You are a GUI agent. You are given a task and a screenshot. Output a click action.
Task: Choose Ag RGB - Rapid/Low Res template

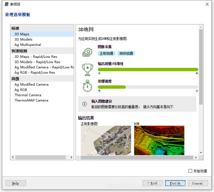pos(42,72)
